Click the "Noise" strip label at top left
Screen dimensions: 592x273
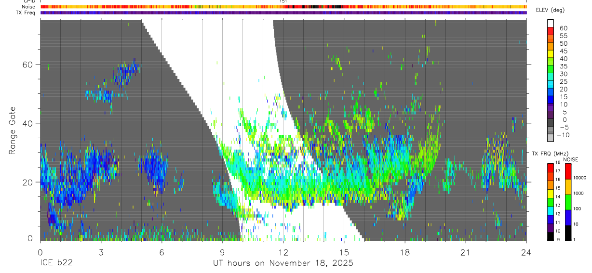tap(29, 7)
